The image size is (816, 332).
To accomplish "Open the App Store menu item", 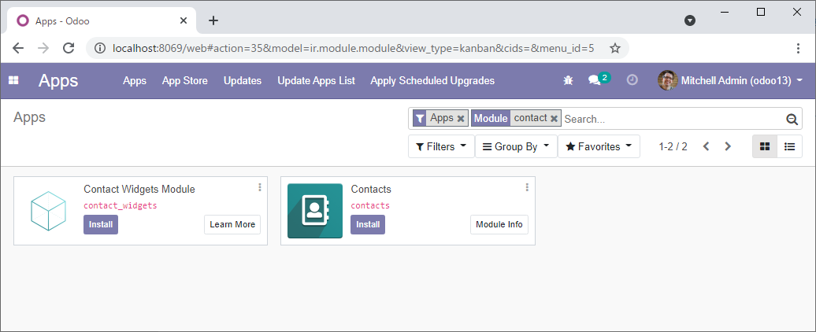I will (185, 80).
